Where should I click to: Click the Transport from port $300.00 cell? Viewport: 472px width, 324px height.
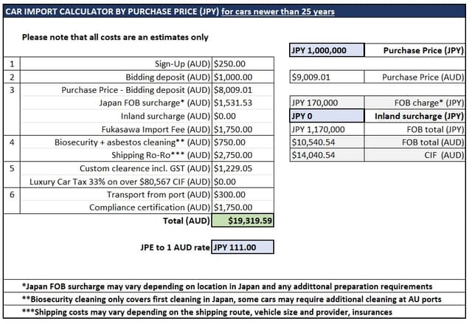(243, 195)
